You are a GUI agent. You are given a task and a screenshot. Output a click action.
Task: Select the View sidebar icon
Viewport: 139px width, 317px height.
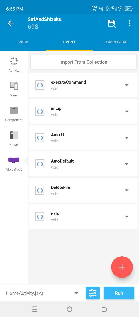click(14, 86)
